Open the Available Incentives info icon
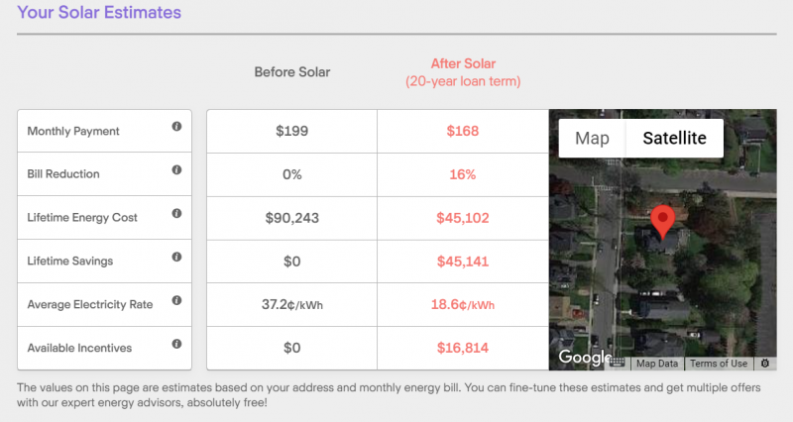 click(176, 344)
